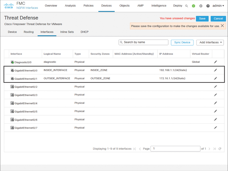228x171 pixels.
Task: Edit GigabitEthernet0/0 with pencil icon
Action: [215, 70]
